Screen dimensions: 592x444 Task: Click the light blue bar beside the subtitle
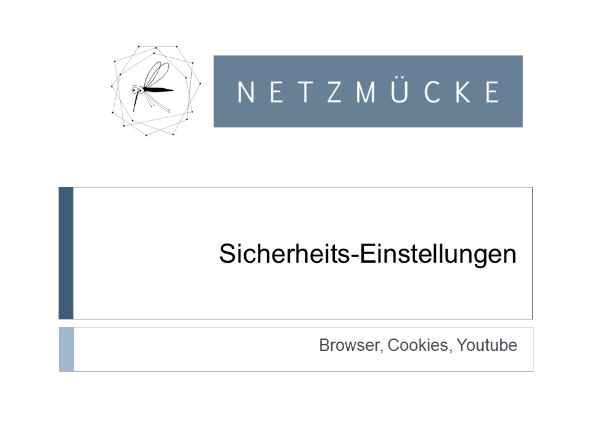[x=67, y=349]
